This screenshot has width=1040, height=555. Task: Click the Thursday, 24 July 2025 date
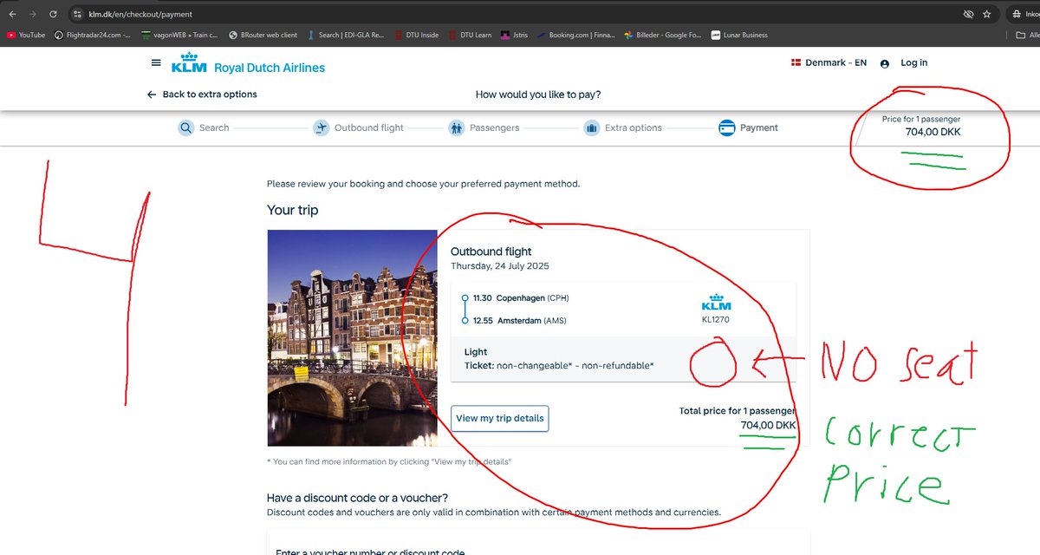pyautogui.click(x=500, y=266)
